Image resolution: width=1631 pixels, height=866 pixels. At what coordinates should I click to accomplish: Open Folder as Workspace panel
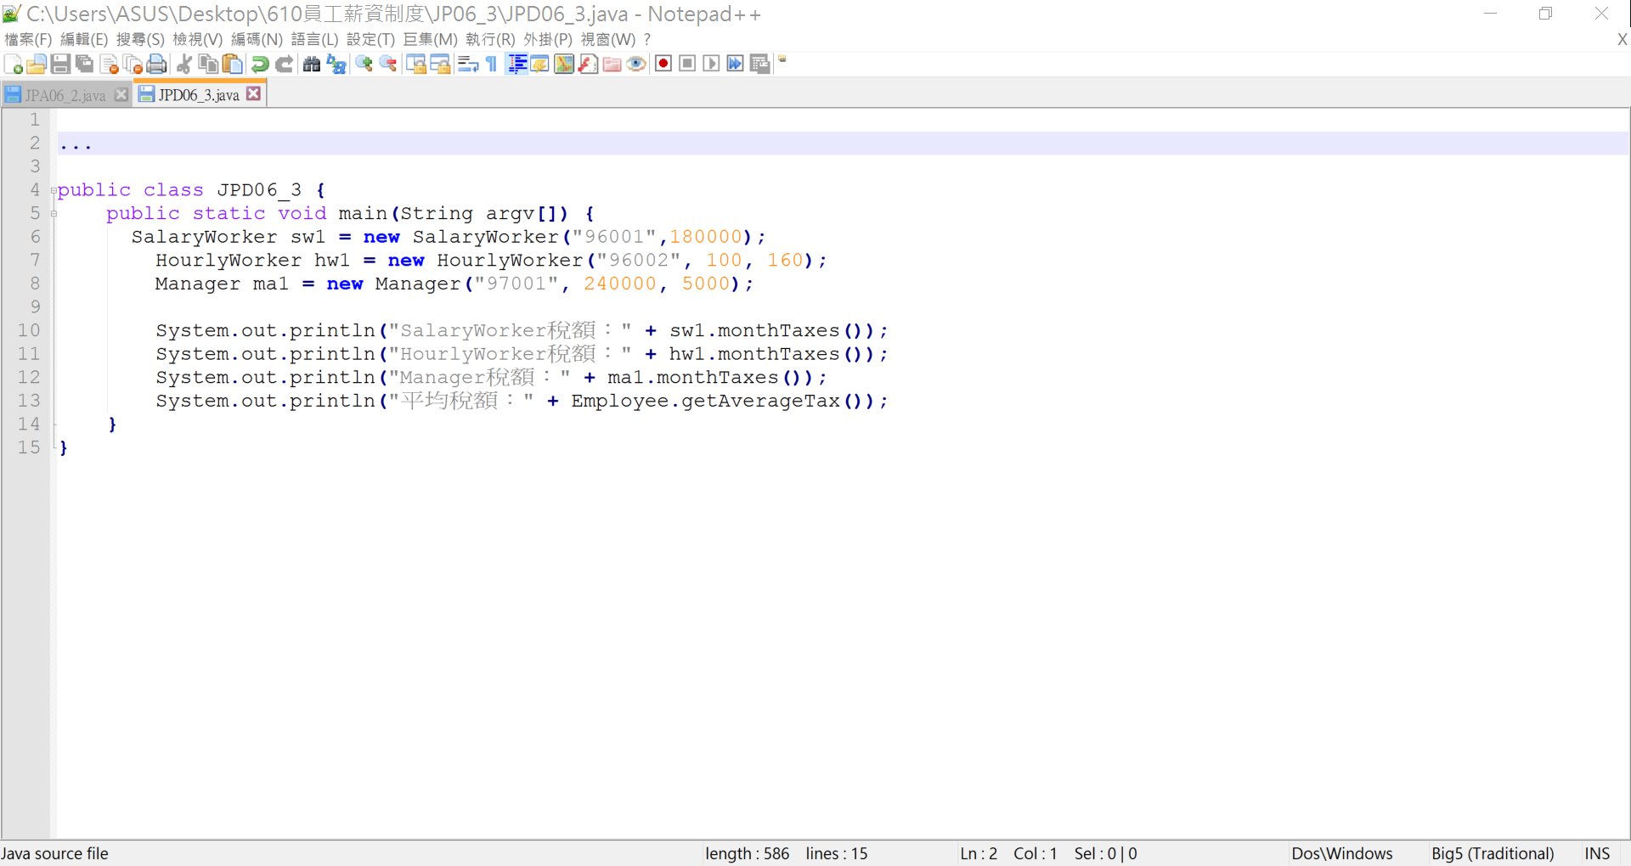[x=612, y=65]
